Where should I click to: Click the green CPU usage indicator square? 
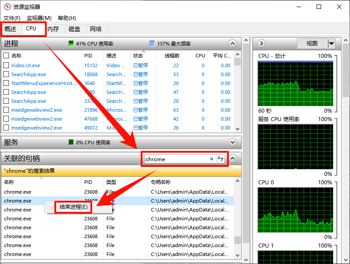click(x=71, y=43)
